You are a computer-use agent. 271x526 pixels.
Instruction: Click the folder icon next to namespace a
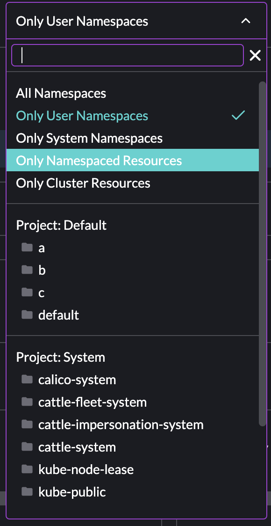(x=27, y=248)
